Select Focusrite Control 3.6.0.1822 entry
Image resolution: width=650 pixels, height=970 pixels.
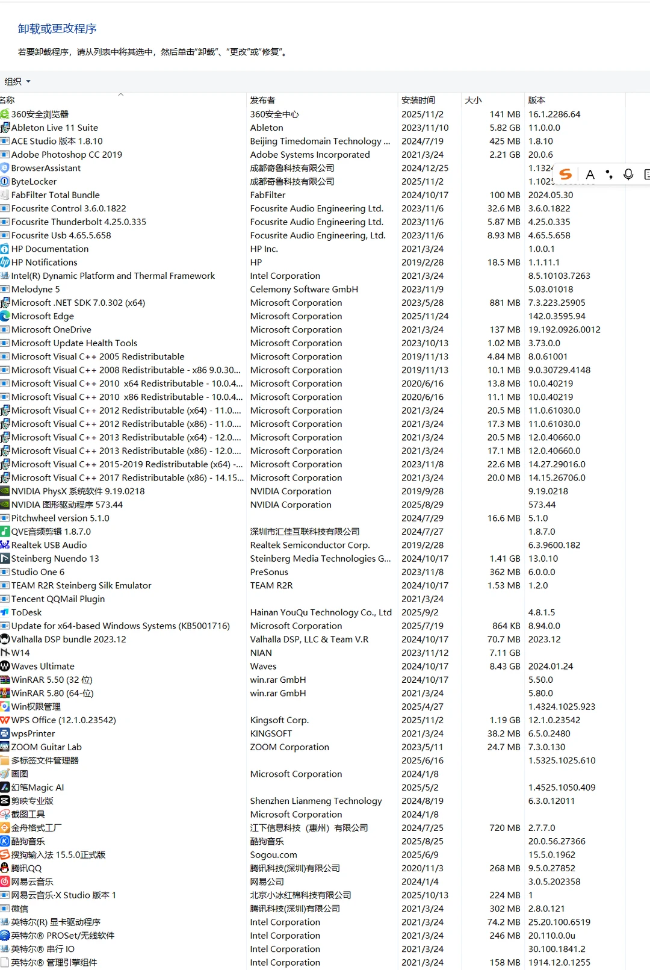pyautogui.click(x=313, y=208)
